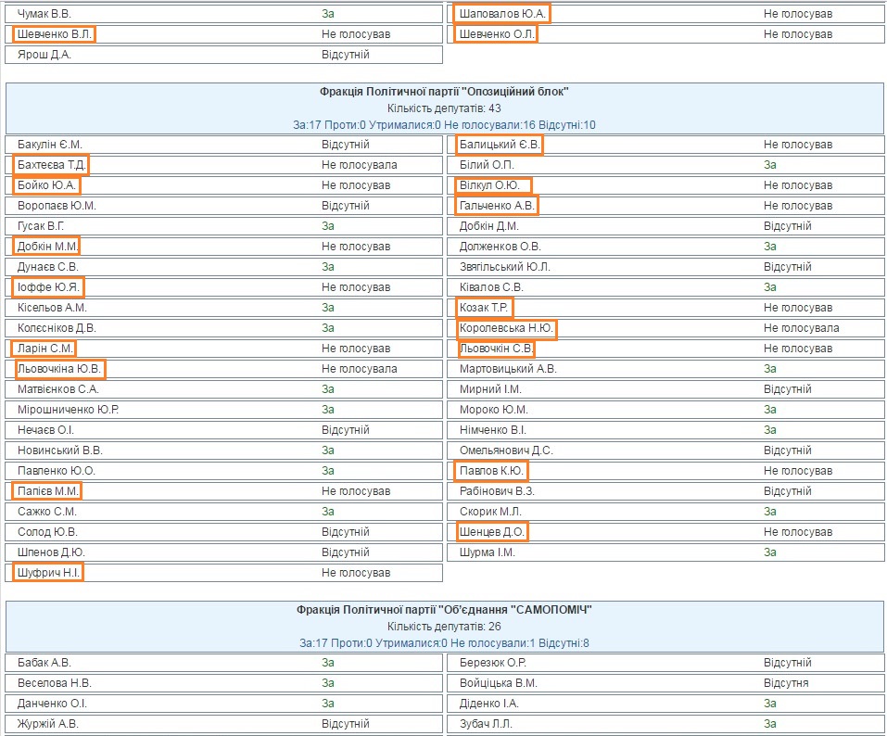This screenshot has height=736, width=887.
Task: Click the highlighted name Шевченко В.Л.
Action: pos(55,34)
